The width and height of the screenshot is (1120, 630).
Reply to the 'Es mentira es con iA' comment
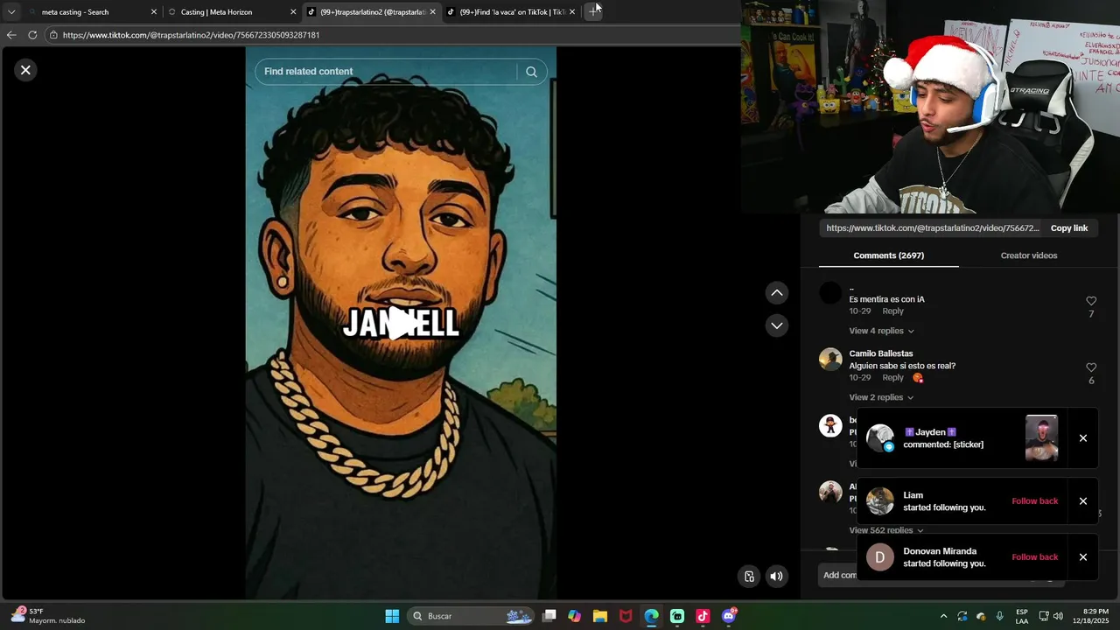(892, 311)
